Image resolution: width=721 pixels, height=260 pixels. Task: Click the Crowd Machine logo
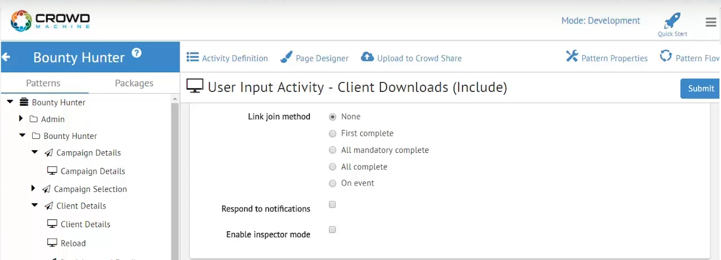[x=50, y=21]
